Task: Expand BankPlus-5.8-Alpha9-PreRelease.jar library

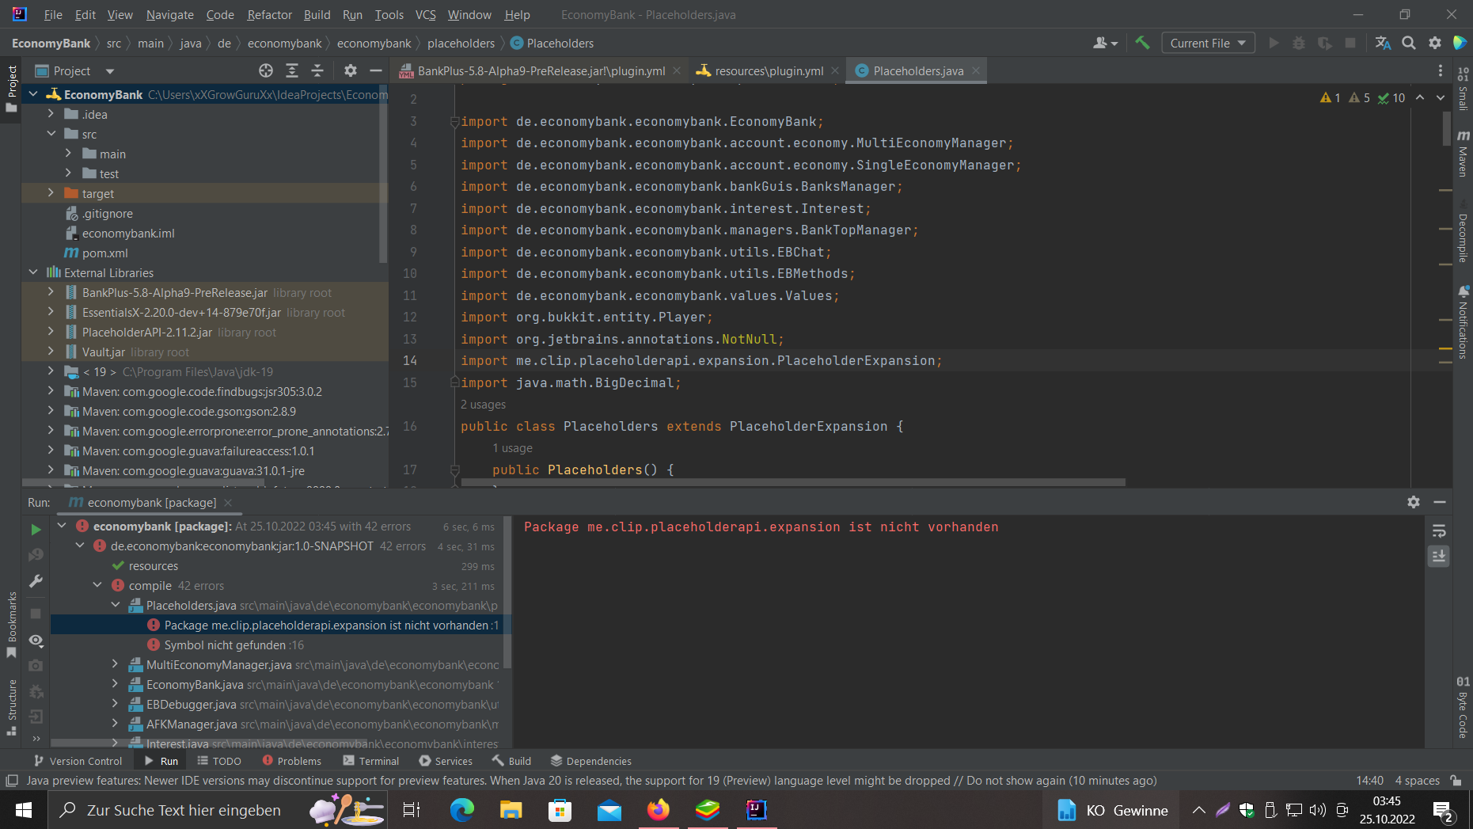Action: 51,292
